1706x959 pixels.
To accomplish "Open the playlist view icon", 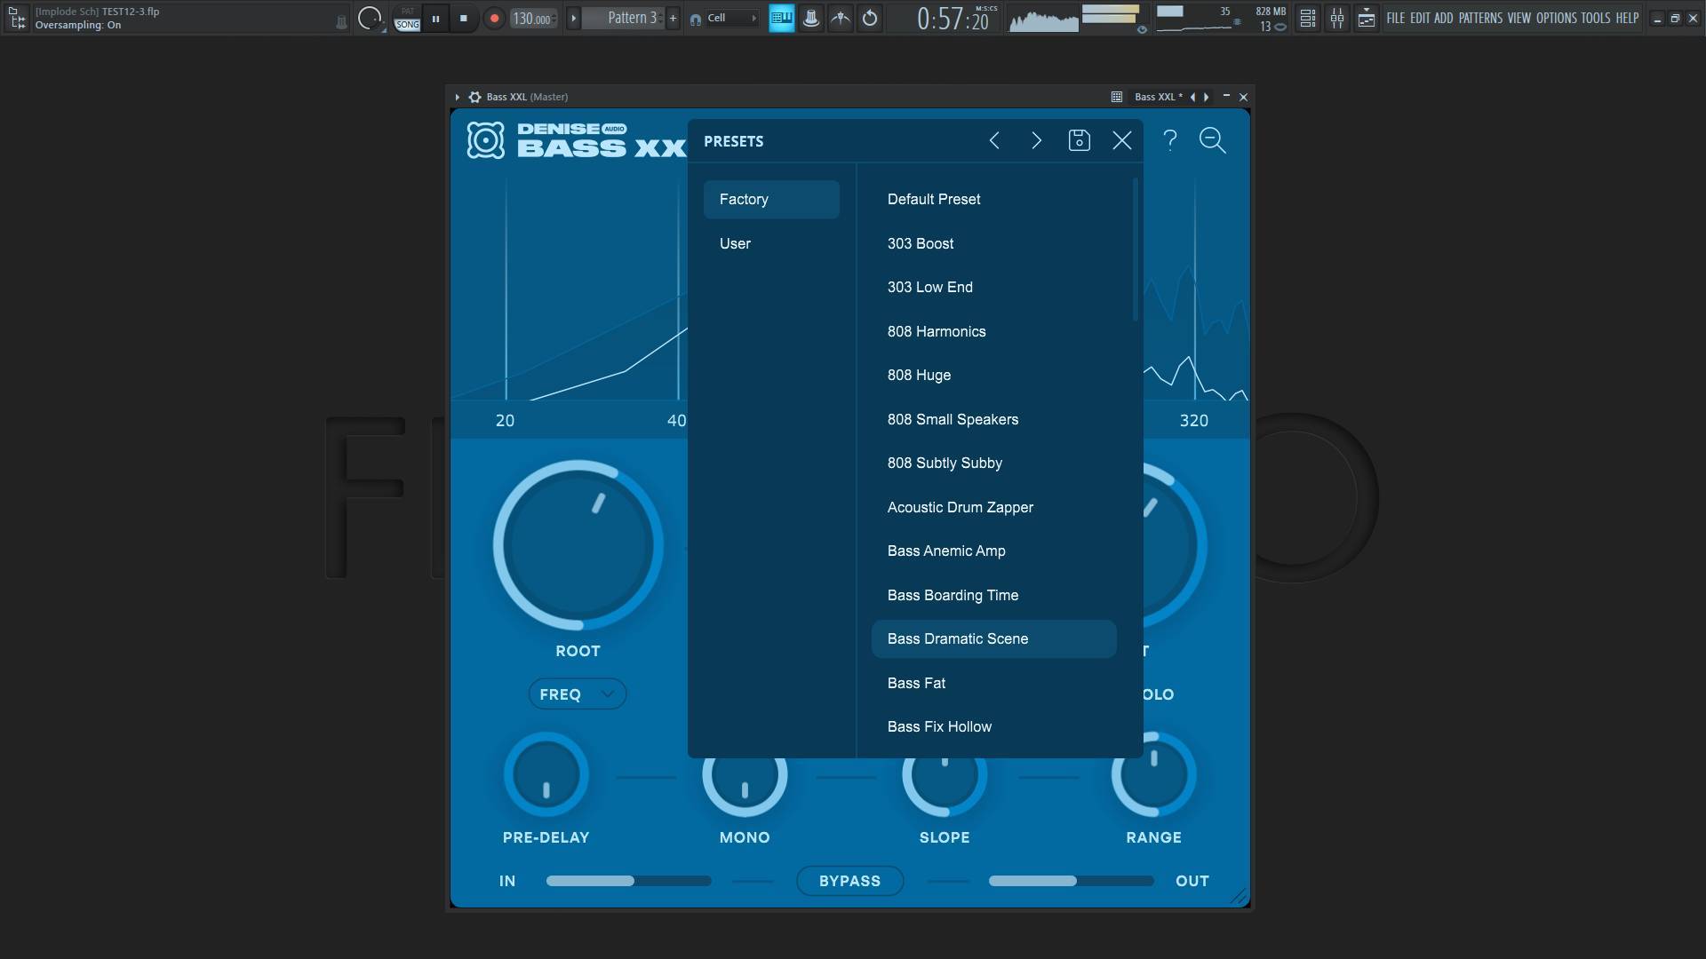I will tap(1308, 18).
